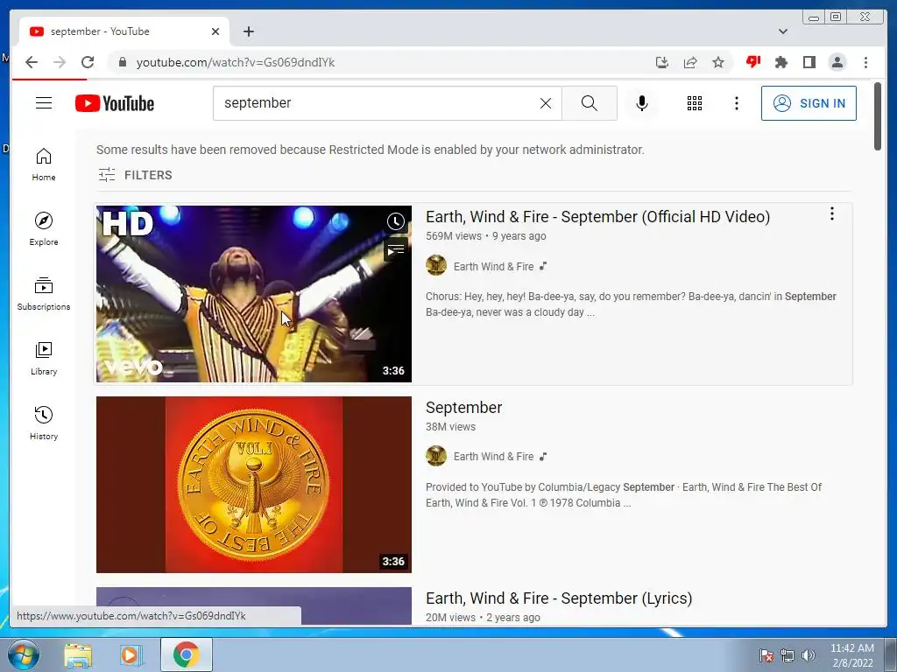Open Explore in the sidebar
Screen dimensions: 897x672
click(x=44, y=229)
